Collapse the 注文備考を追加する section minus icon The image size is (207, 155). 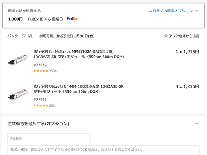(197, 123)
